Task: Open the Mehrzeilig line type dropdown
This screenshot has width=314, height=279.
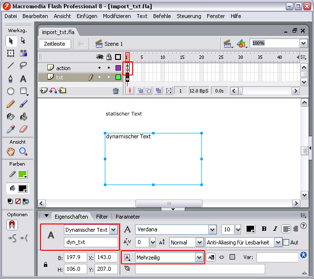Action: click(199, 258)
